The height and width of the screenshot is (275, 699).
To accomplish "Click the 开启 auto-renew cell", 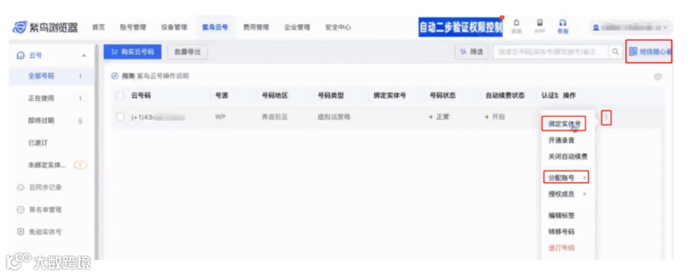I will coord(495,117).
